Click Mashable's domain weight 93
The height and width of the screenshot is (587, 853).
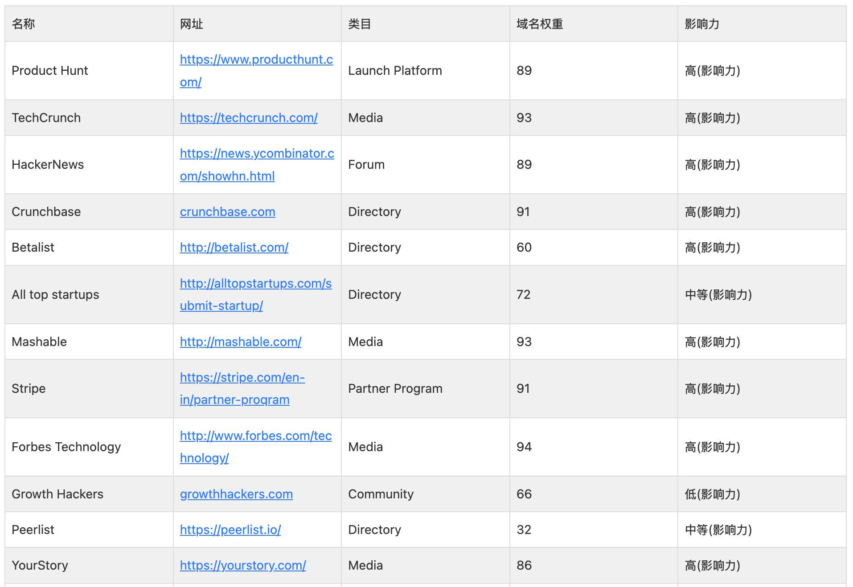click(x=594, y=342)
